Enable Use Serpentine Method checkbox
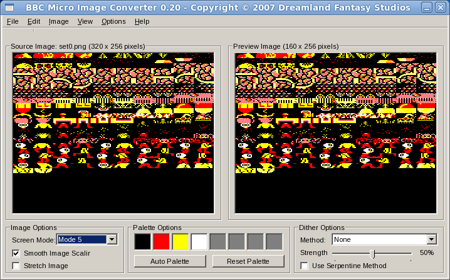 (304, 266)
